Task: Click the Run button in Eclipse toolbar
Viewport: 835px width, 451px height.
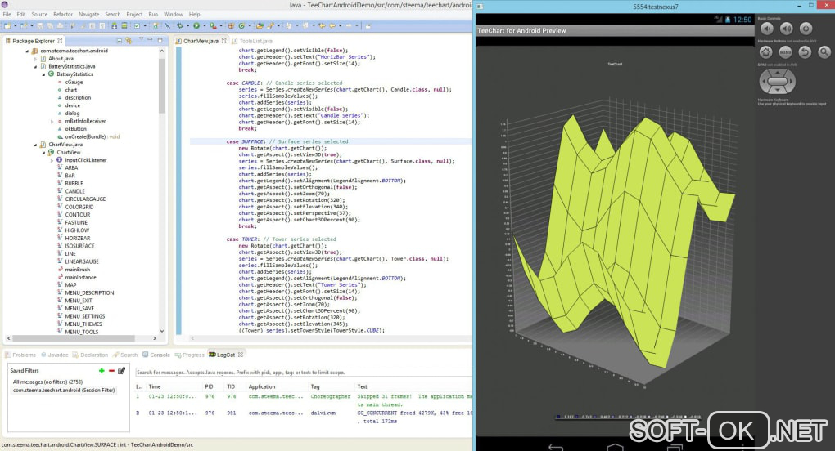Action: point(196,26)
